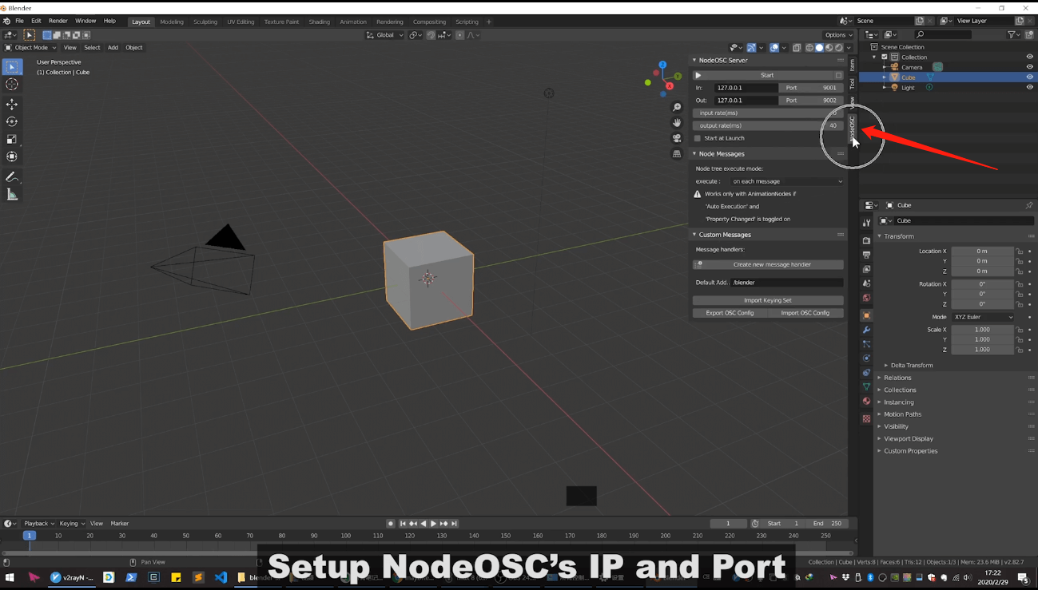
Task: Activate the Move tool
Action: coord(12,105)
